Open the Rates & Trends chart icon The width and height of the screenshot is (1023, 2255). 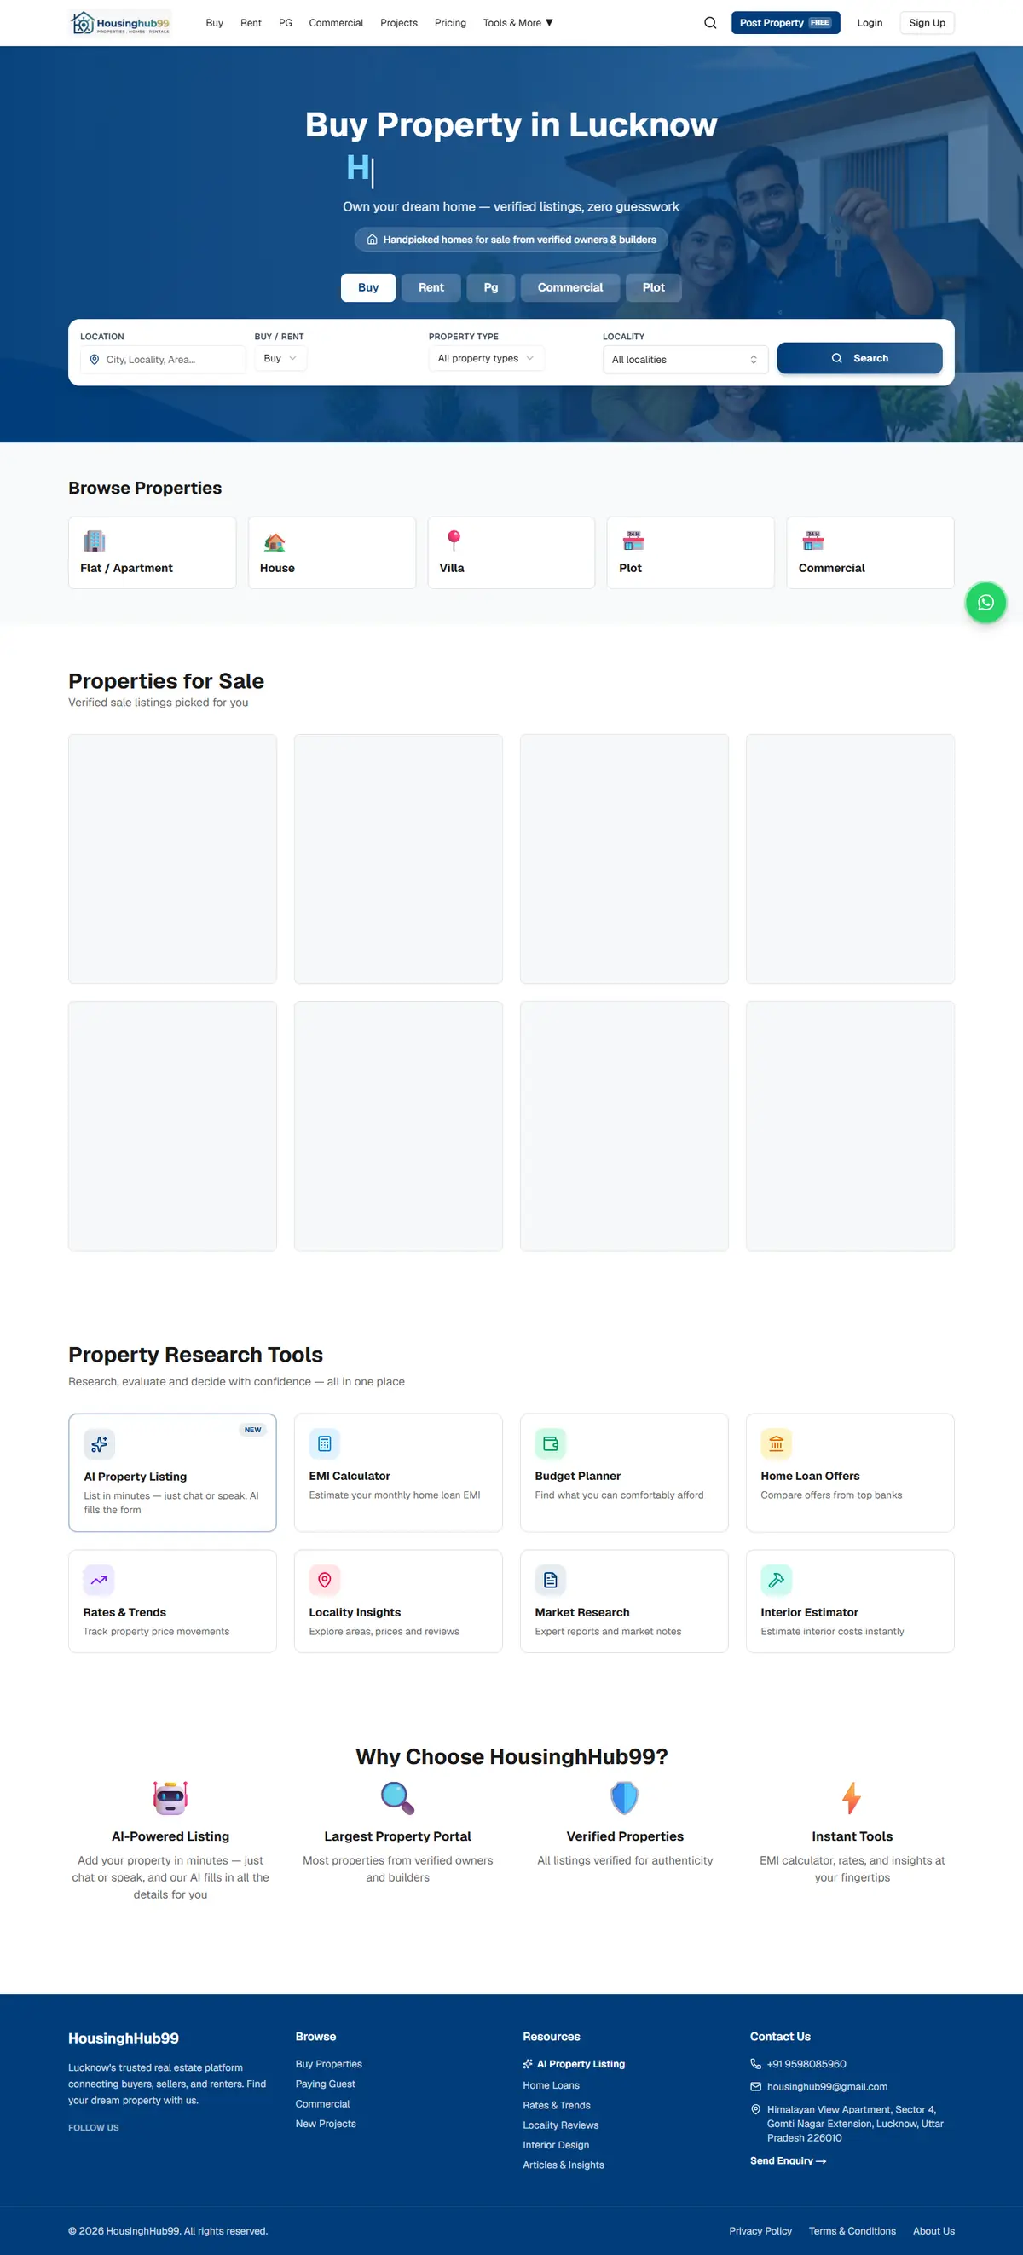(x=99, y=1580)
